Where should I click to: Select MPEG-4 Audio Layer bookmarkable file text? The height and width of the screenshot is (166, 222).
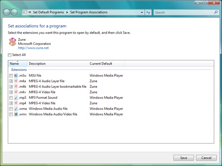pos(58,86)
